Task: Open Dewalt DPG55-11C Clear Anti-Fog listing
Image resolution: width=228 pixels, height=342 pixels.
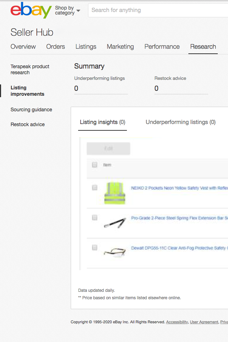Action: click(179, 248)
